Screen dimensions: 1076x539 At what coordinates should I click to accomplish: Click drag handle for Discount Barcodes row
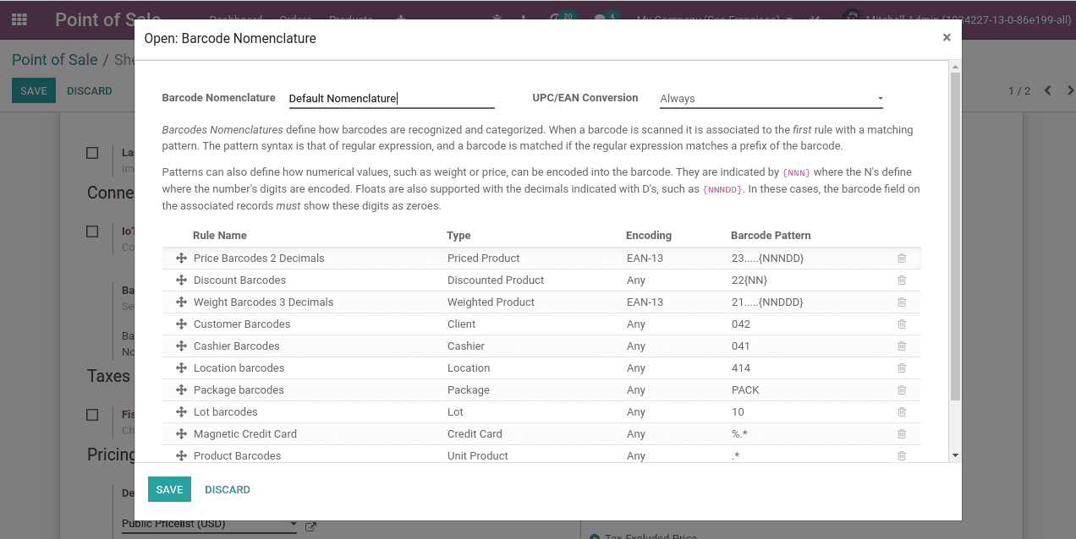(x=181, y=280)
